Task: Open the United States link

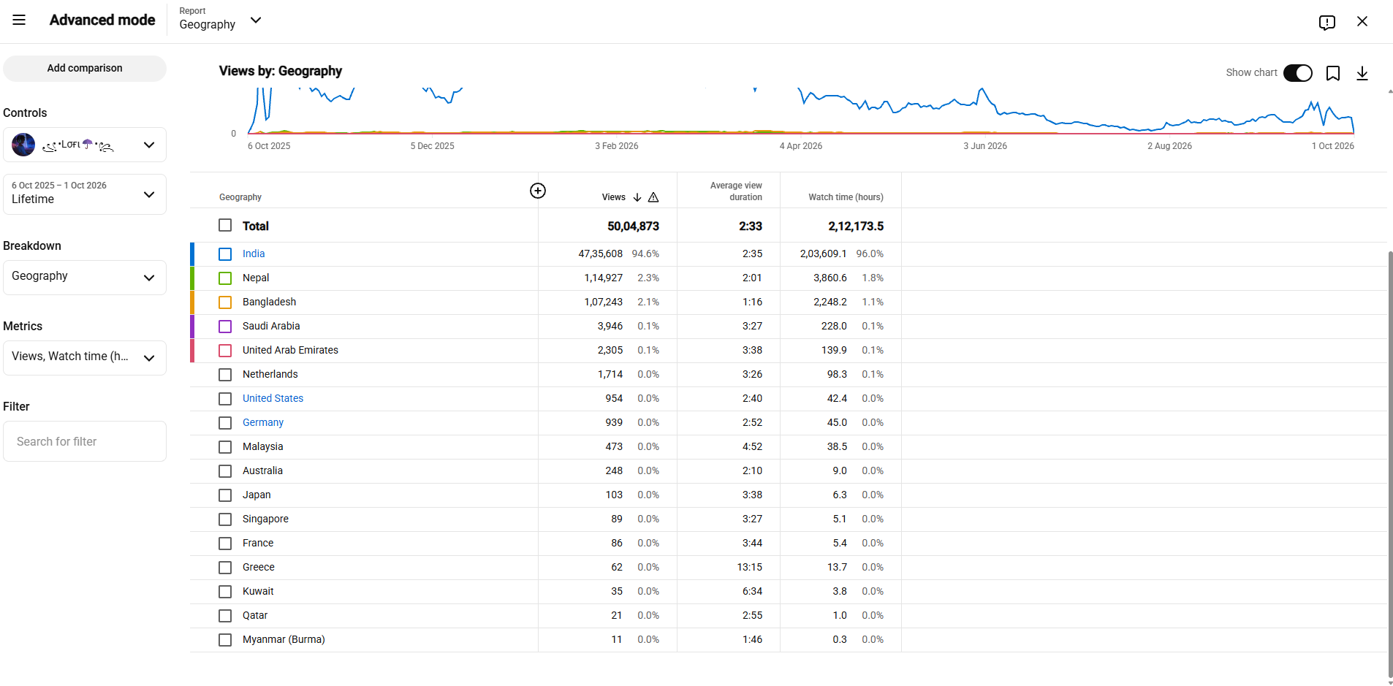Action: [273, 398]
